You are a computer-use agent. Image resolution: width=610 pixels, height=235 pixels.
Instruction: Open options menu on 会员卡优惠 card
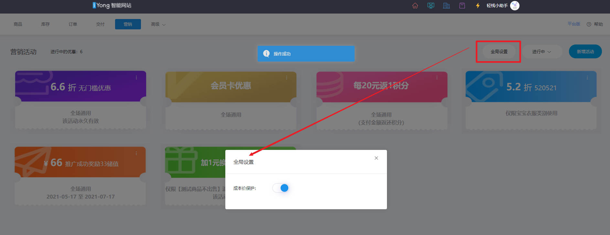tap(286, 78)
